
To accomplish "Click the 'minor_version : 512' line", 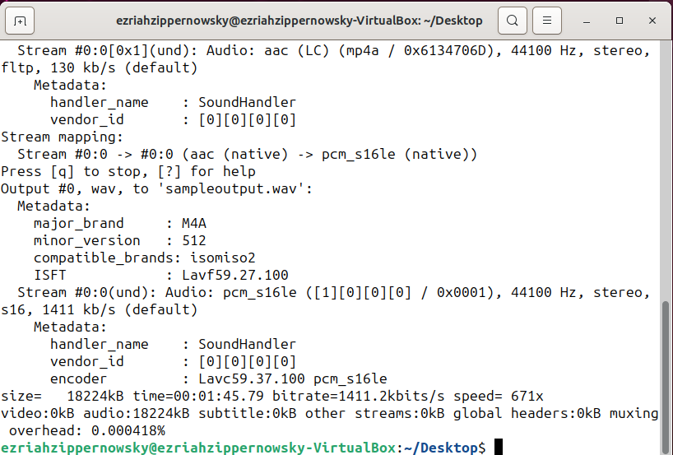I will (120, 240).
